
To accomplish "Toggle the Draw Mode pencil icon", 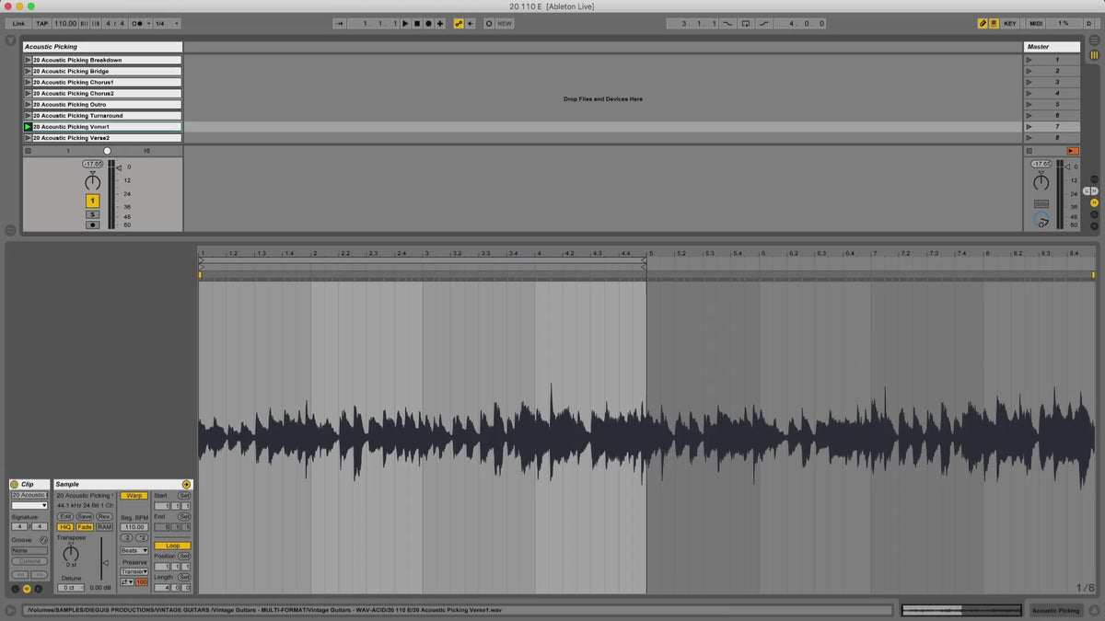I will (x=983, y=23).
